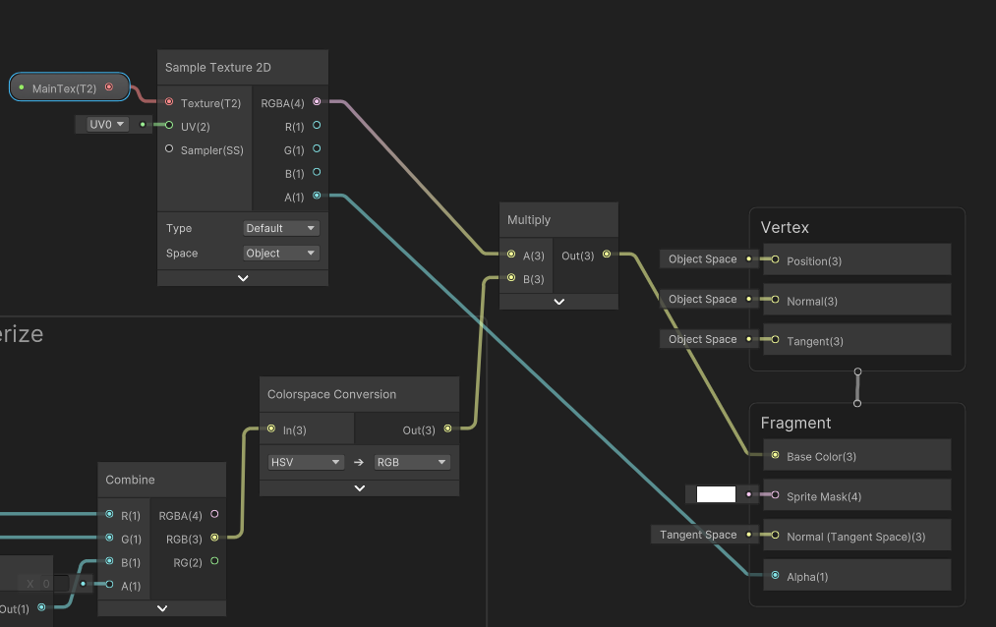Click the Combine node RG(2) output port

click(x=214, y=561)
